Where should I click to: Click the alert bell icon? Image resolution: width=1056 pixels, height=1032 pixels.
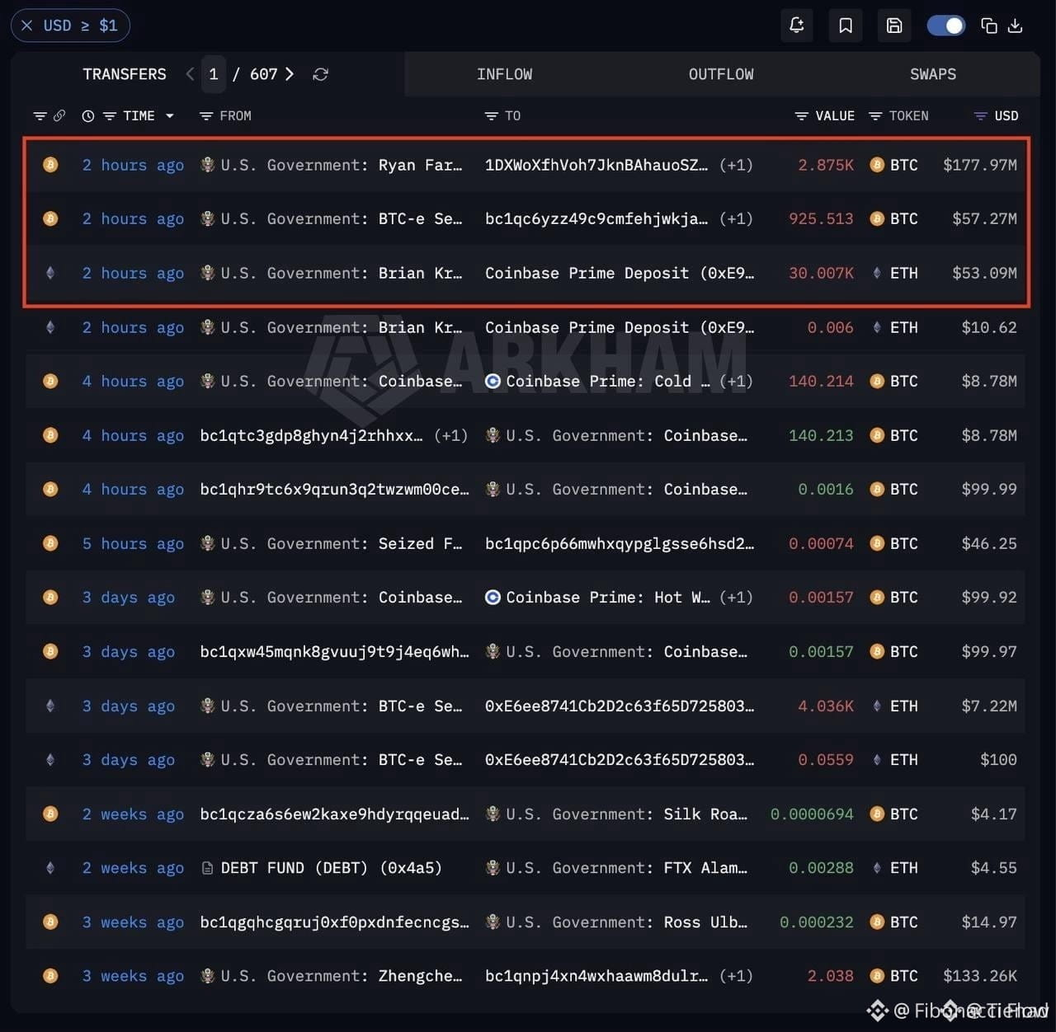797,26
